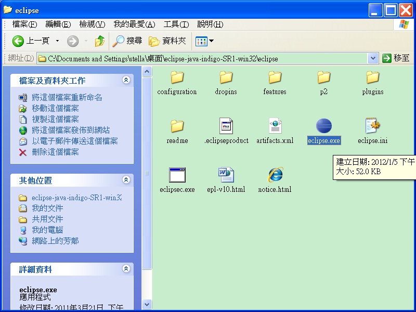Open the 說明(H) menu
Screen dimensions: 416x312
click(210, 24)
